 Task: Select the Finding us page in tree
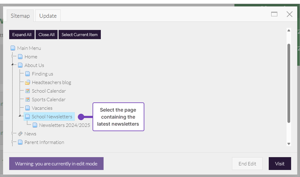(x=42, y=74)
